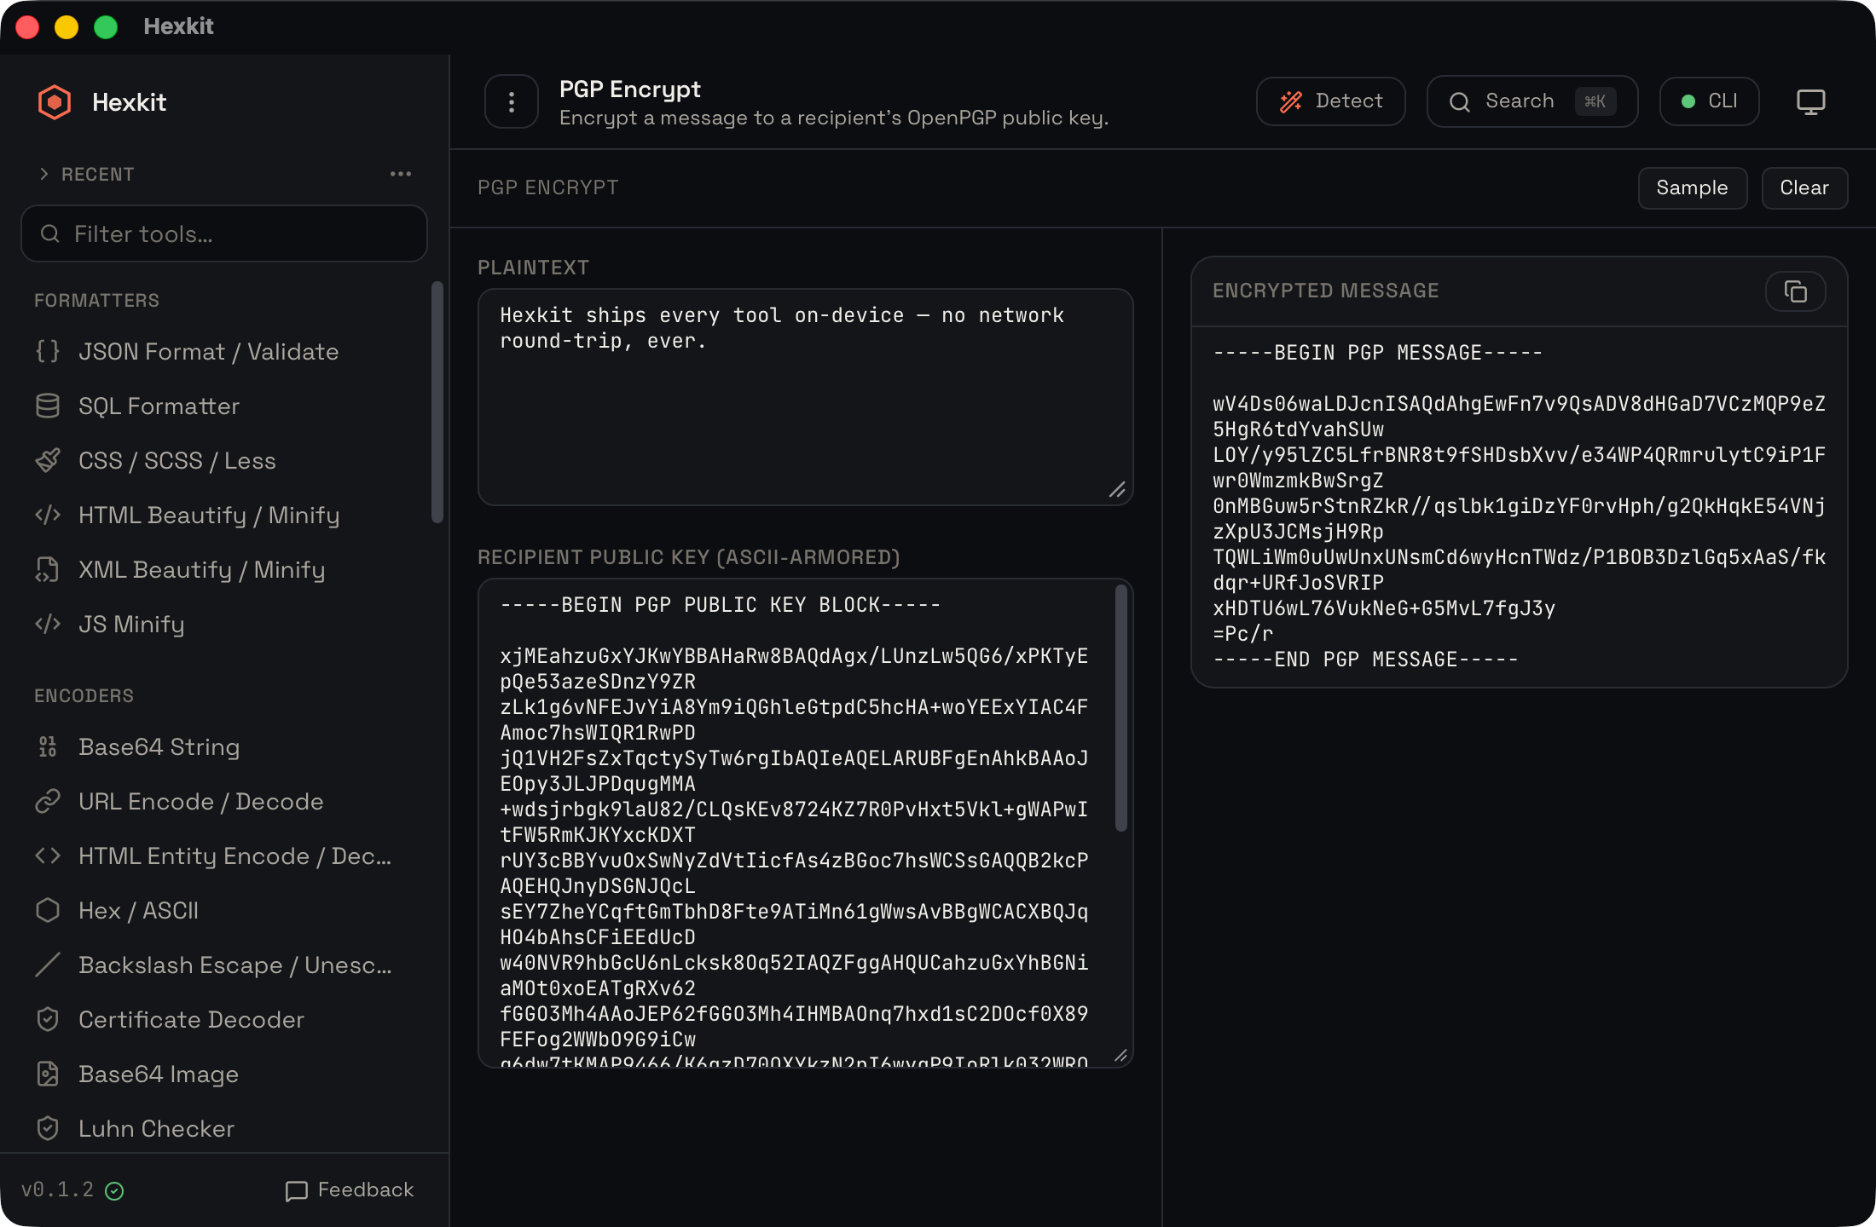
Task: Click the FORMATTERS section heading
Action: (96, 300)
